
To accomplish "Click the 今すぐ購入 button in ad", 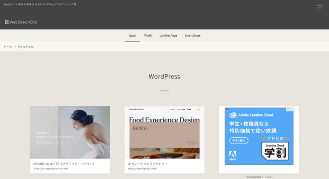I will tap(239, 141).
